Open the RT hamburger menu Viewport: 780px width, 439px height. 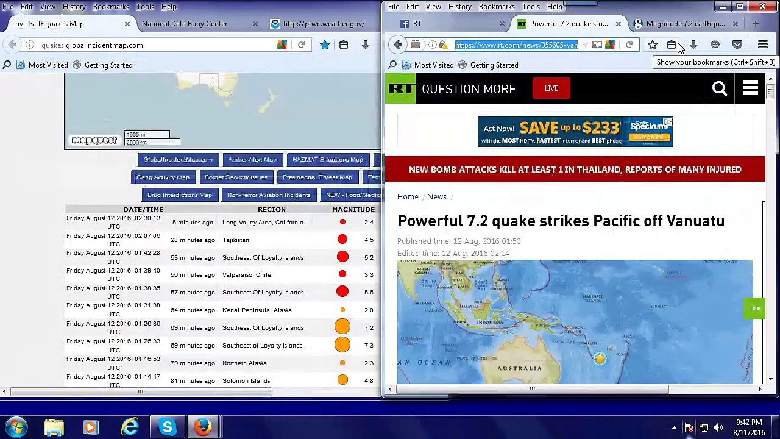tap(751, 89)
